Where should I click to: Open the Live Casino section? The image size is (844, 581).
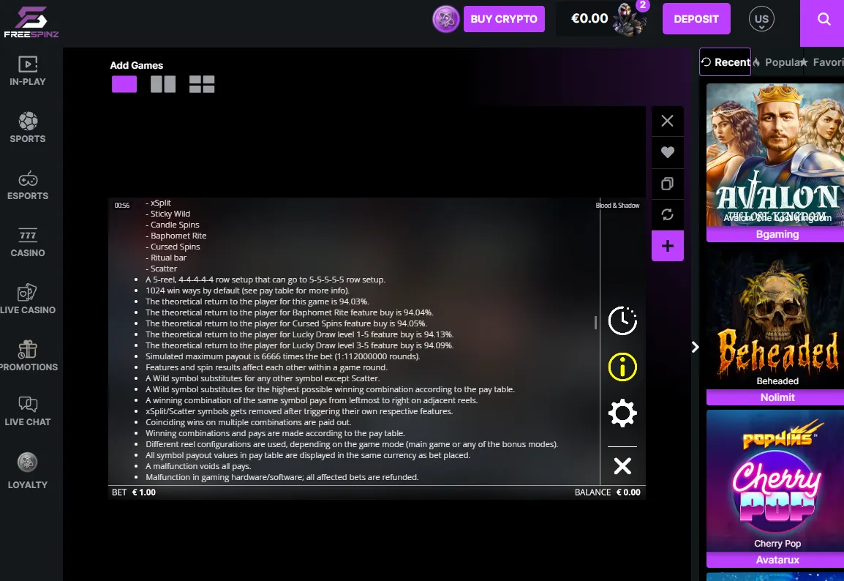(x=28, y=299)
